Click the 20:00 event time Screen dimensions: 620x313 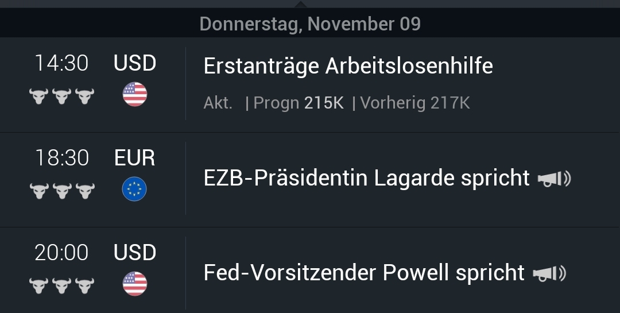click(x=61, y=253)
